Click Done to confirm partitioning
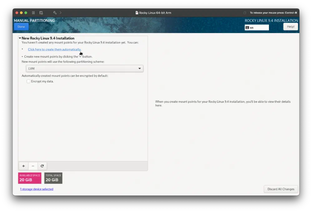Screen dimensions: 312x212 tap(21, 26)
